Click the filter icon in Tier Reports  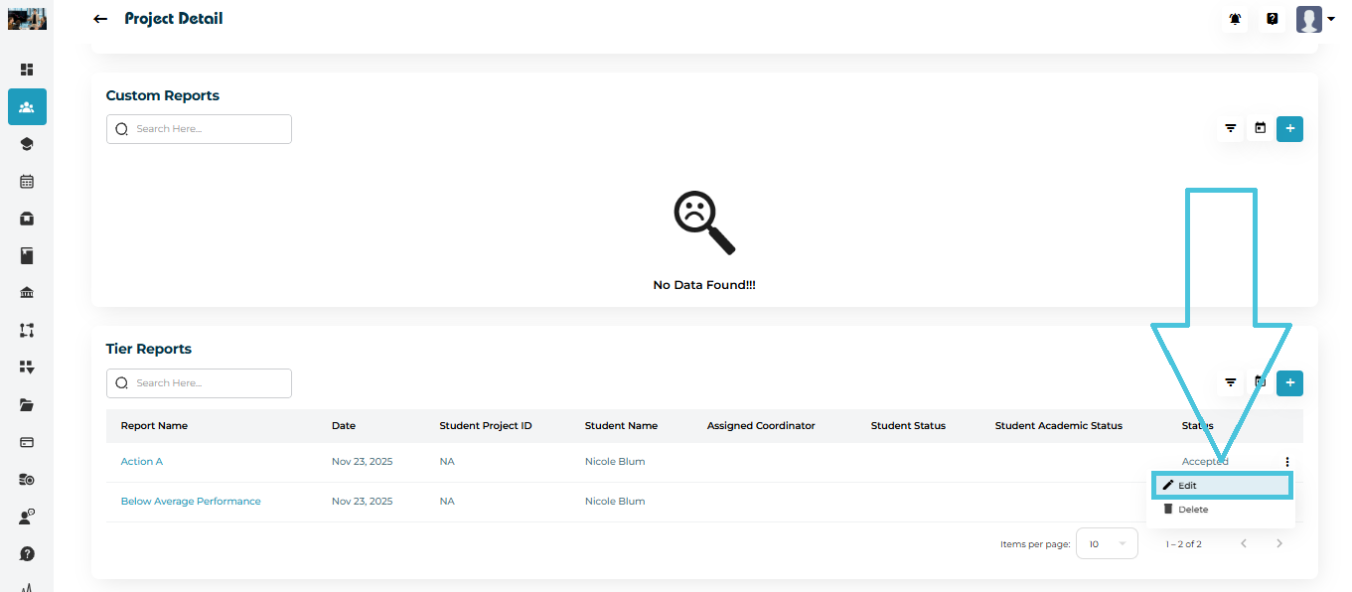(x=1231, y=382)
